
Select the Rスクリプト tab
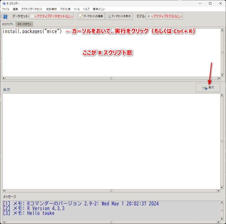pyautogui.click(x=8, y=24)
